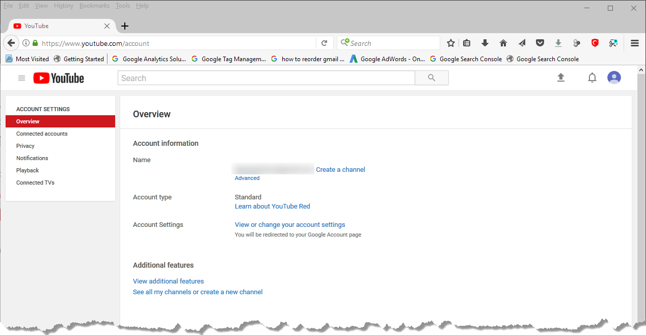Click the YouTube search magnifier button
The height and width of the screenshot is (335, 646).
click(x=432, y=78)
